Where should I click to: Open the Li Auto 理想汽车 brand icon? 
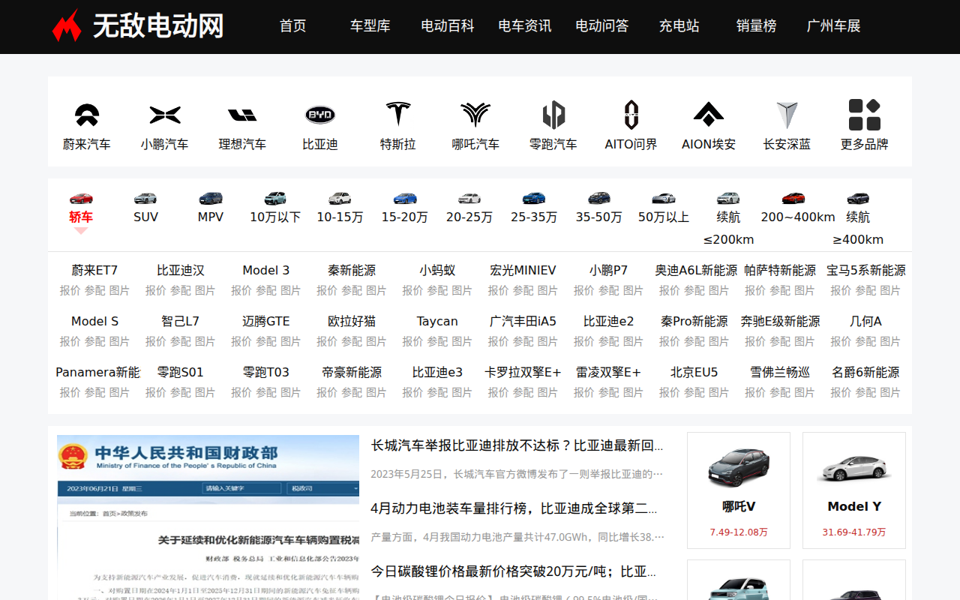242,115
